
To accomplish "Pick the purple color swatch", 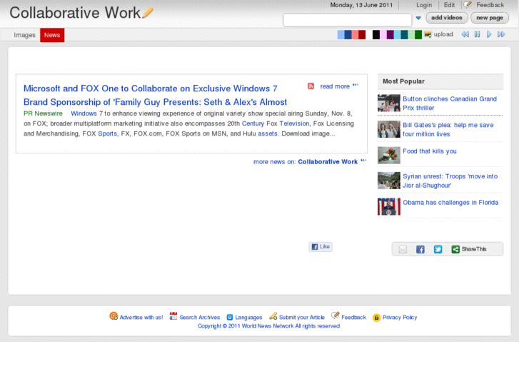I will (x=390, y=34).
